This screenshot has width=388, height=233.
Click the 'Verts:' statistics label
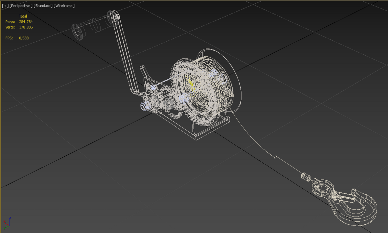tap(10, 27)
